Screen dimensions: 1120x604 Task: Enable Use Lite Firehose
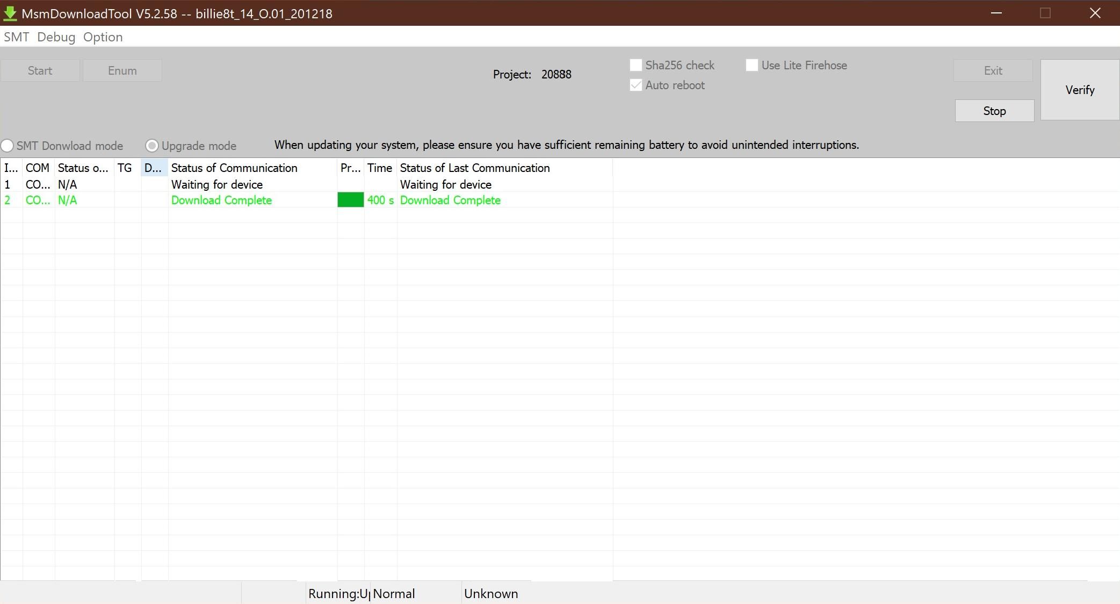tap(751, 64)
